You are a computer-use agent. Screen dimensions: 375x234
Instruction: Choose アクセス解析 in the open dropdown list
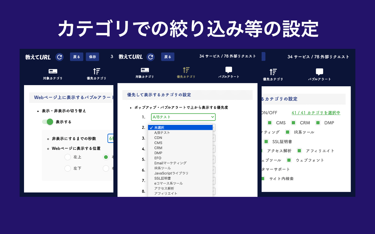pos(180,188)
